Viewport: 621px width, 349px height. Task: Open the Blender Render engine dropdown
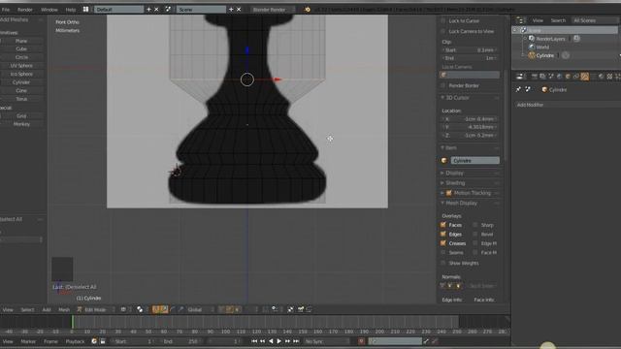273,9
